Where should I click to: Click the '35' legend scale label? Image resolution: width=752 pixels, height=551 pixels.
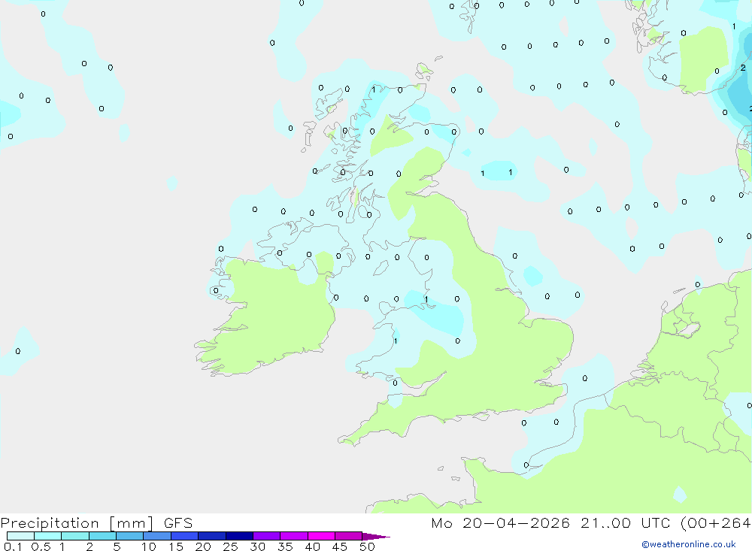(285, 546)
